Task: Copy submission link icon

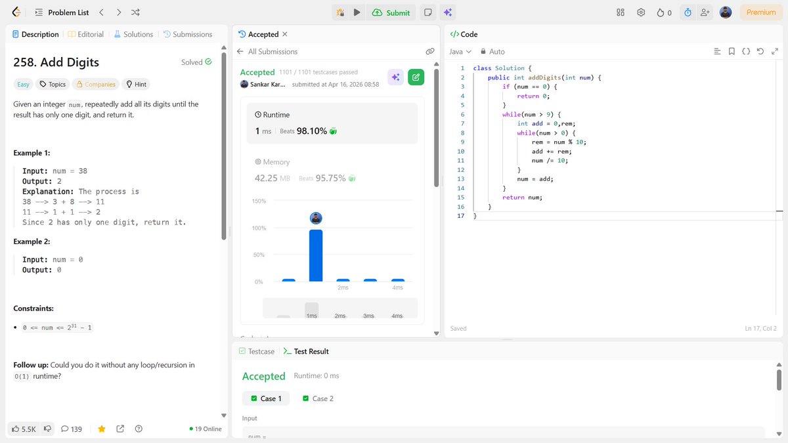Action: [x=430, y=51]
